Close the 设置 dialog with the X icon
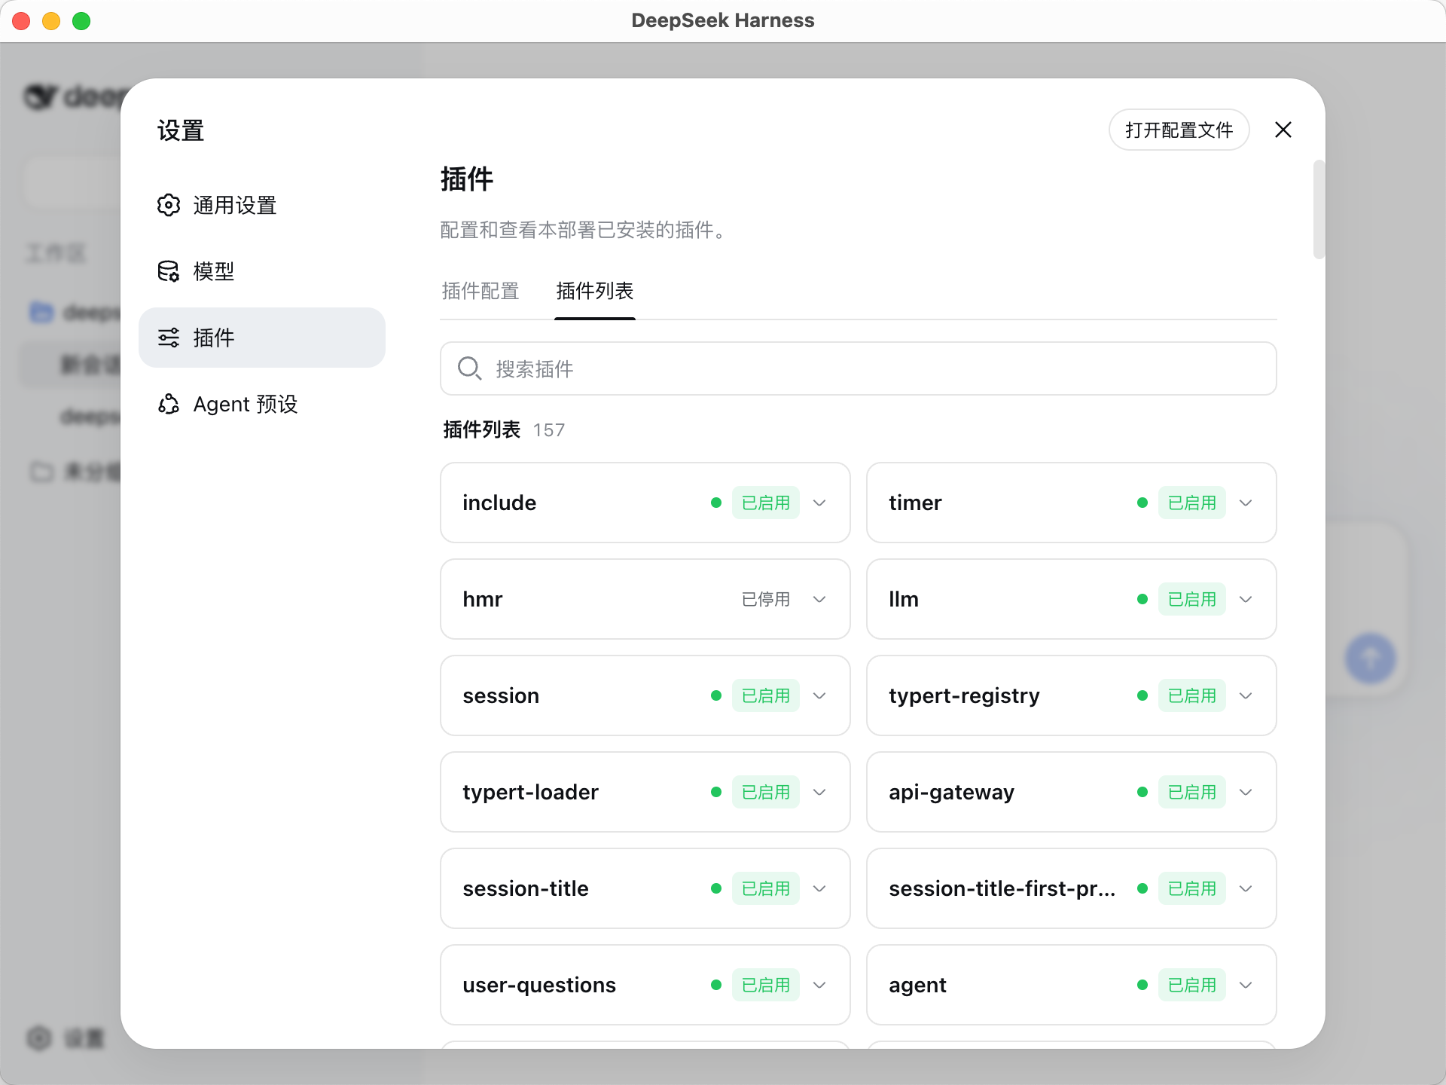This screenshot has width=1446, height=1085. coord(1283,130)
